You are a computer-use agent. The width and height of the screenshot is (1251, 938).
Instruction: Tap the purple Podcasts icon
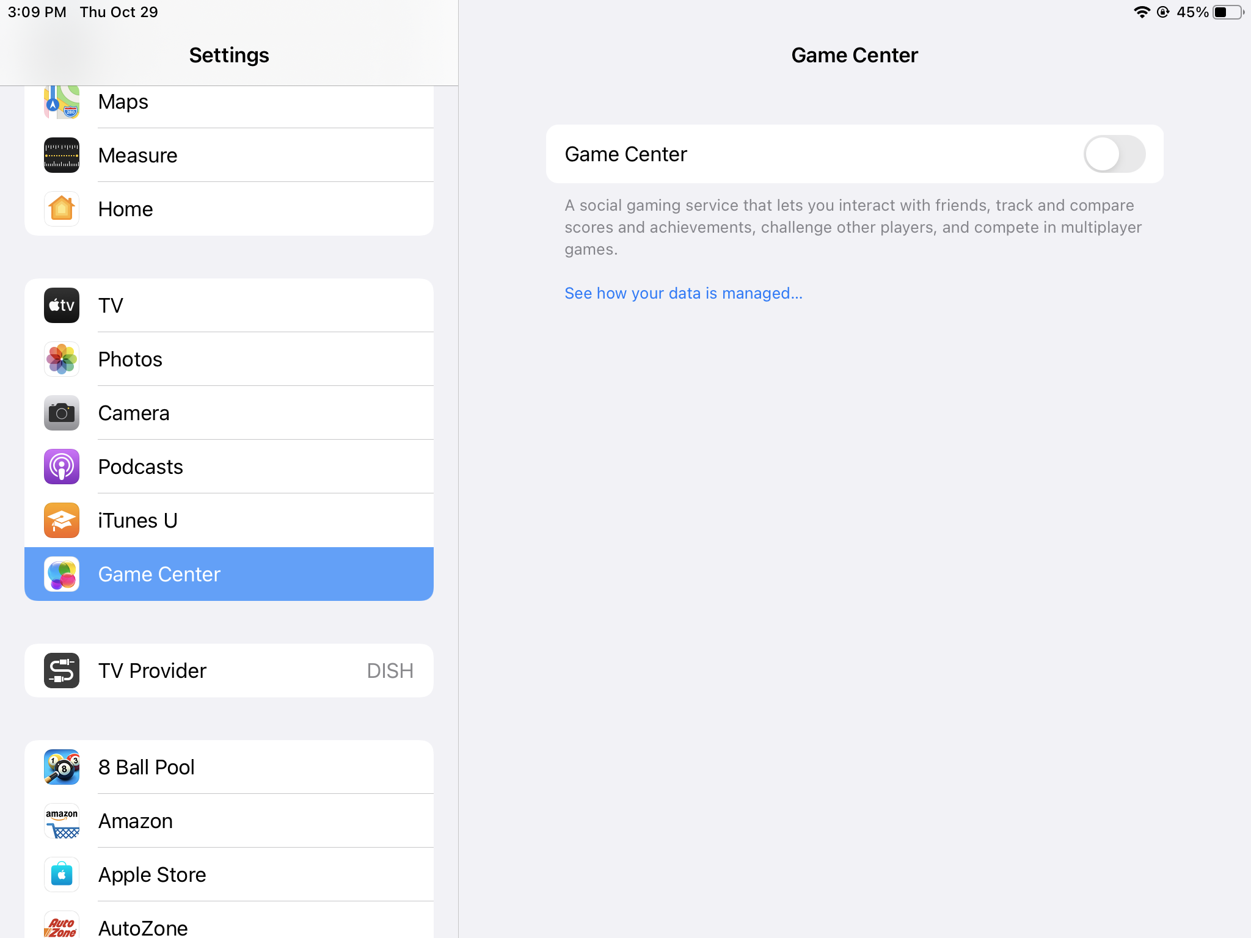pos(62,467)
